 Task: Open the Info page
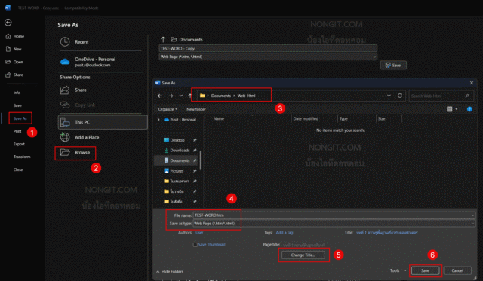click(x=17, y=93)
